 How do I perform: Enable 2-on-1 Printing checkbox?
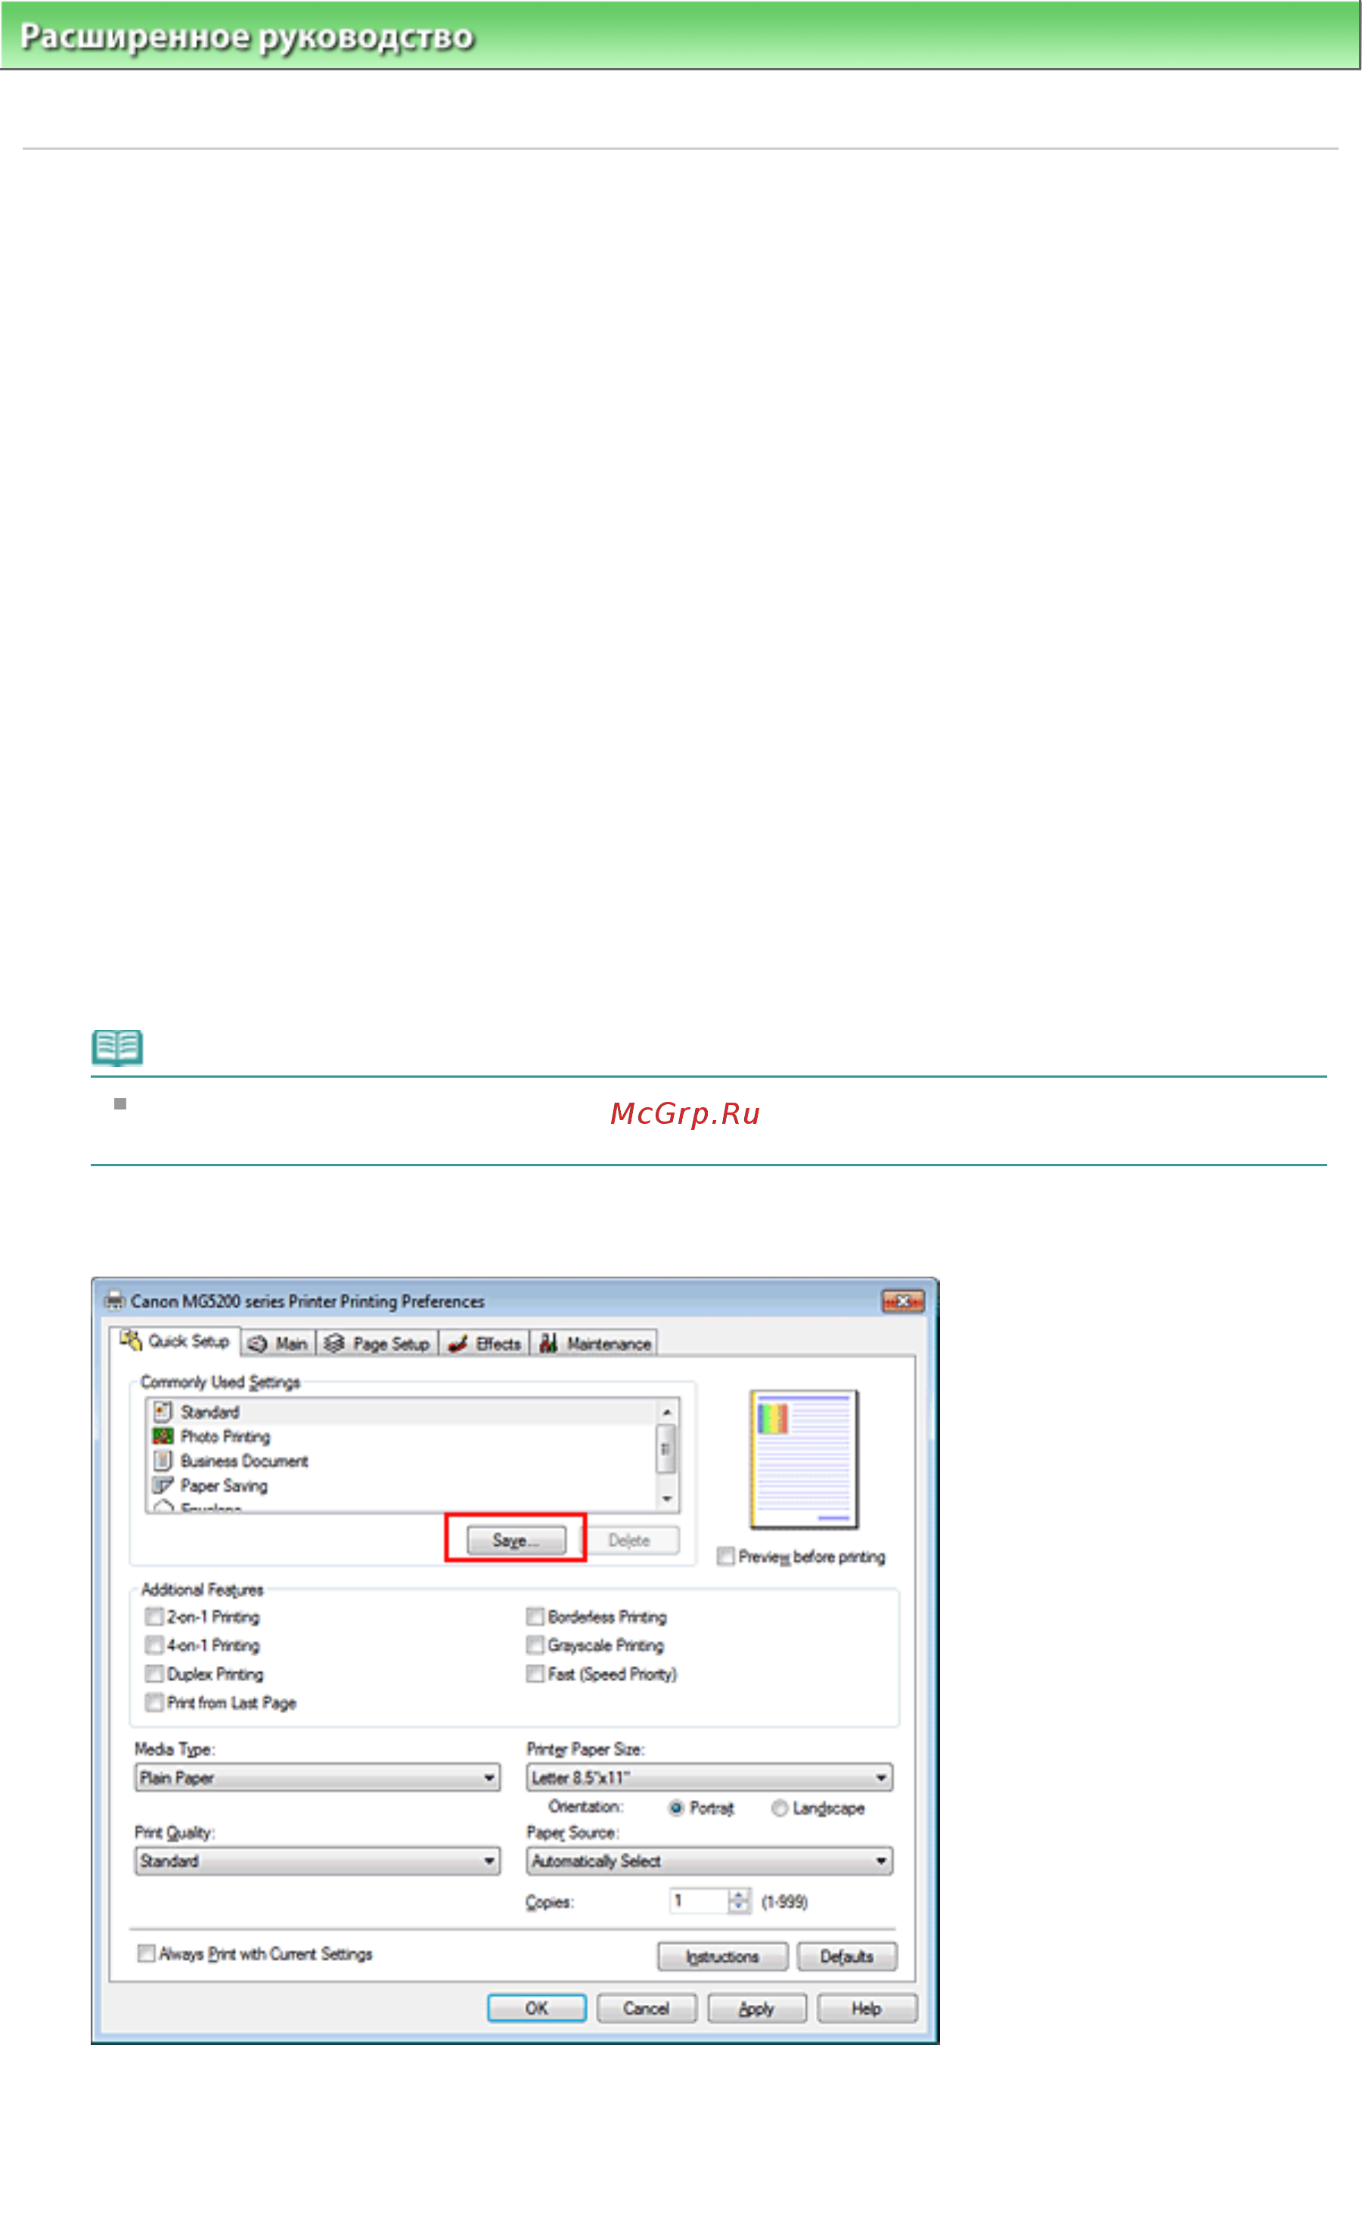[x=154, y=1616]
